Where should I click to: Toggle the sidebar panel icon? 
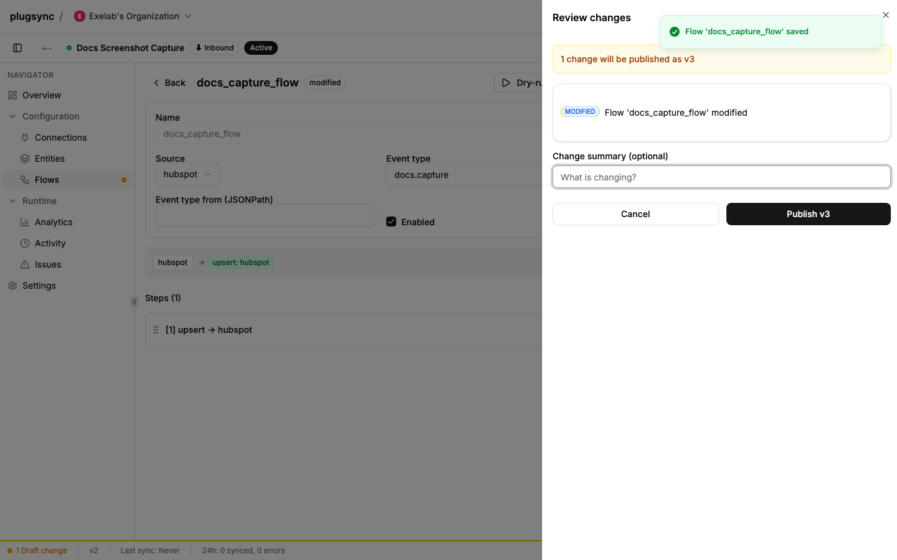pyautogui.click(x=17, y=48)
